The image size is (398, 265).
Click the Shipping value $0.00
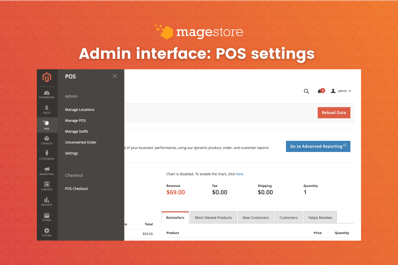[x=265, y=192]
